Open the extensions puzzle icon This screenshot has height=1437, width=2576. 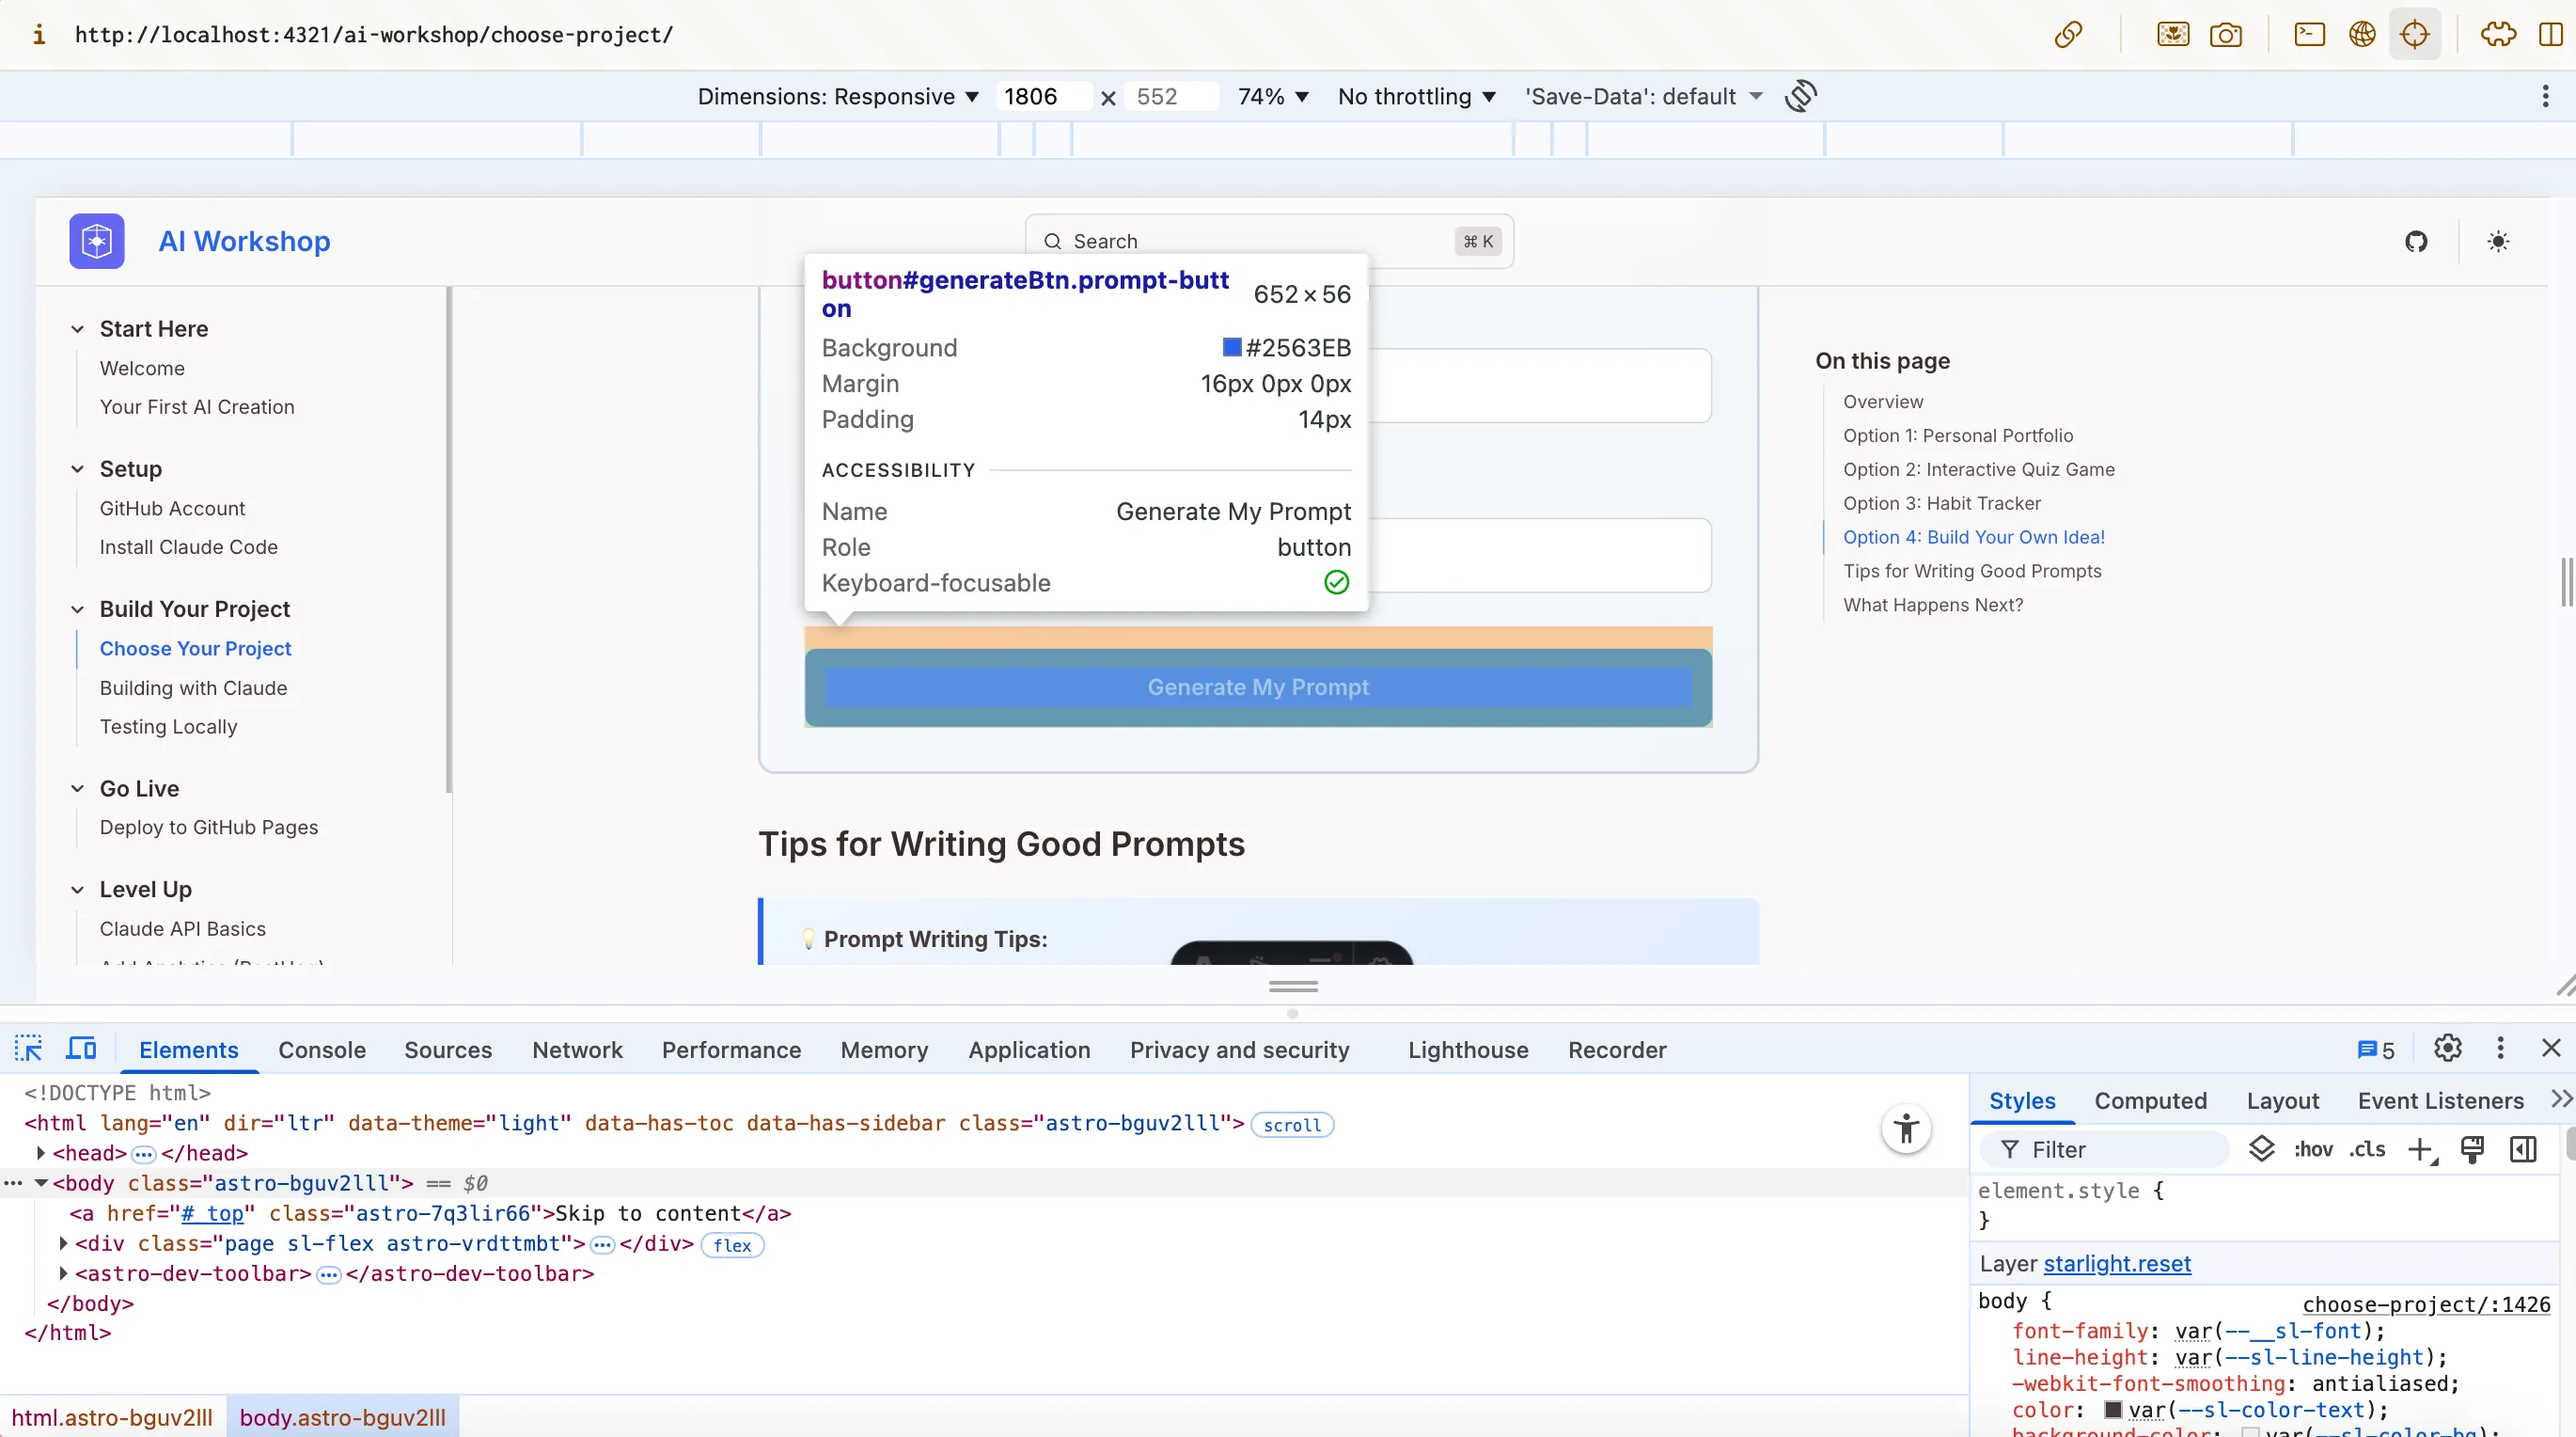[2498, 35]
